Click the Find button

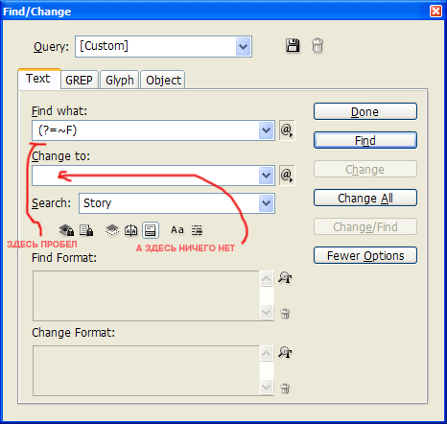tap(365, 140)
